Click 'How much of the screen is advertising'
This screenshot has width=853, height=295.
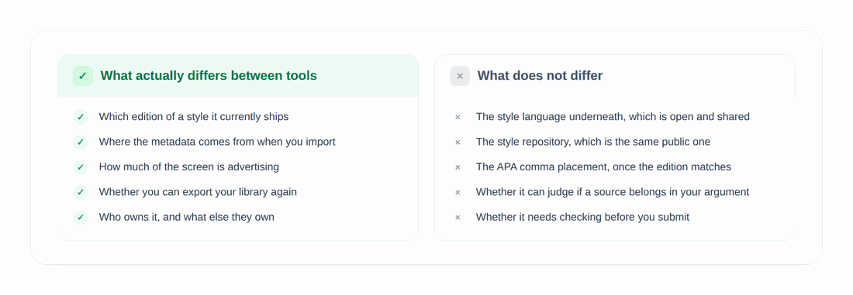[x=188, y=166]
